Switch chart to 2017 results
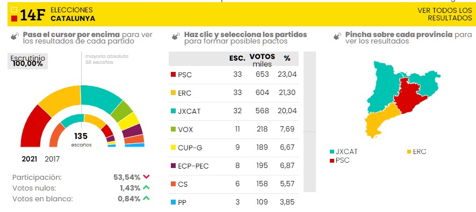Image resolution: width=476 pixels, height=212 pixels. [x=52, y=159]
